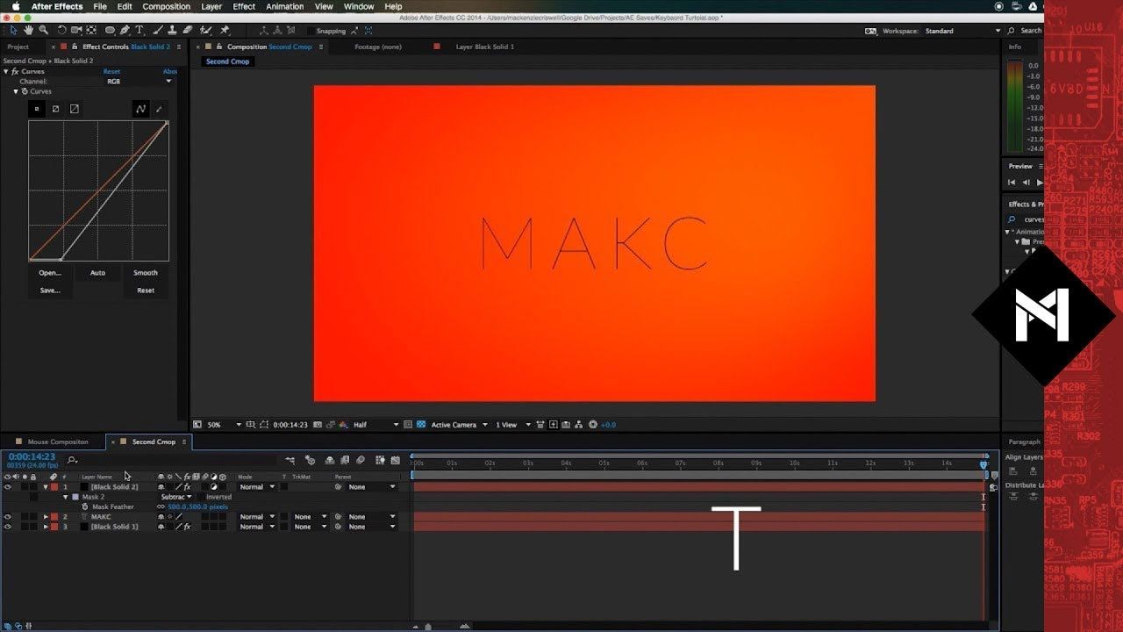Select the Zoom magnifier tool
The width and height of the screenshot is (1123, 632).
click(43, 30)
